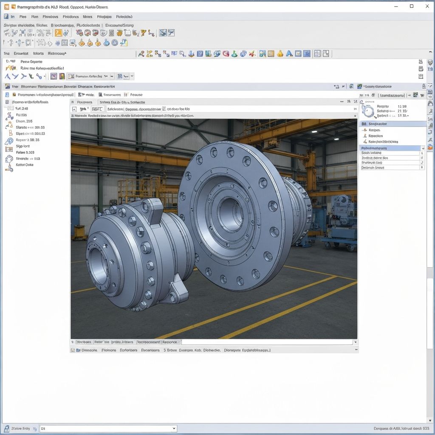Open the second menu in the menu bar

pyautogui.click(x=23, y=17)
